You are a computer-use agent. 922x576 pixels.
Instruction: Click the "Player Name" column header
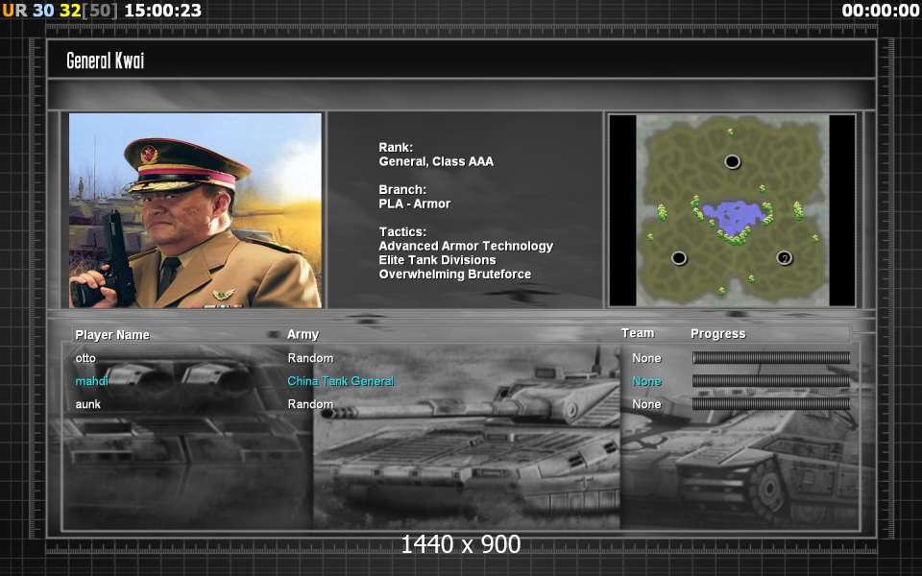(x=112, y=335)
